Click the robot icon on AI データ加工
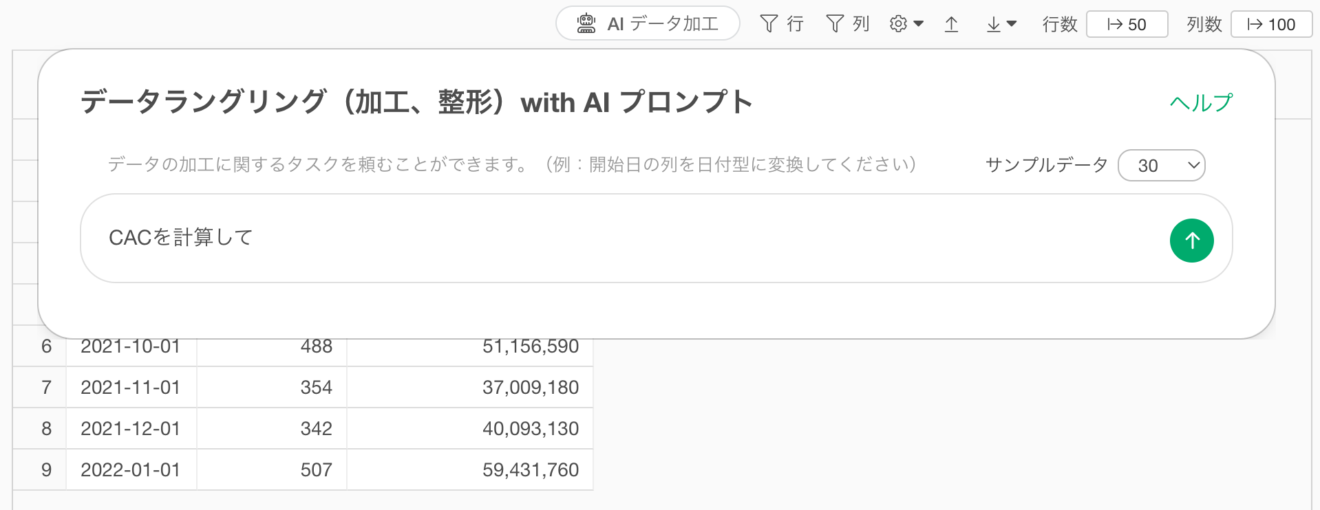 (x=586, y=24)
